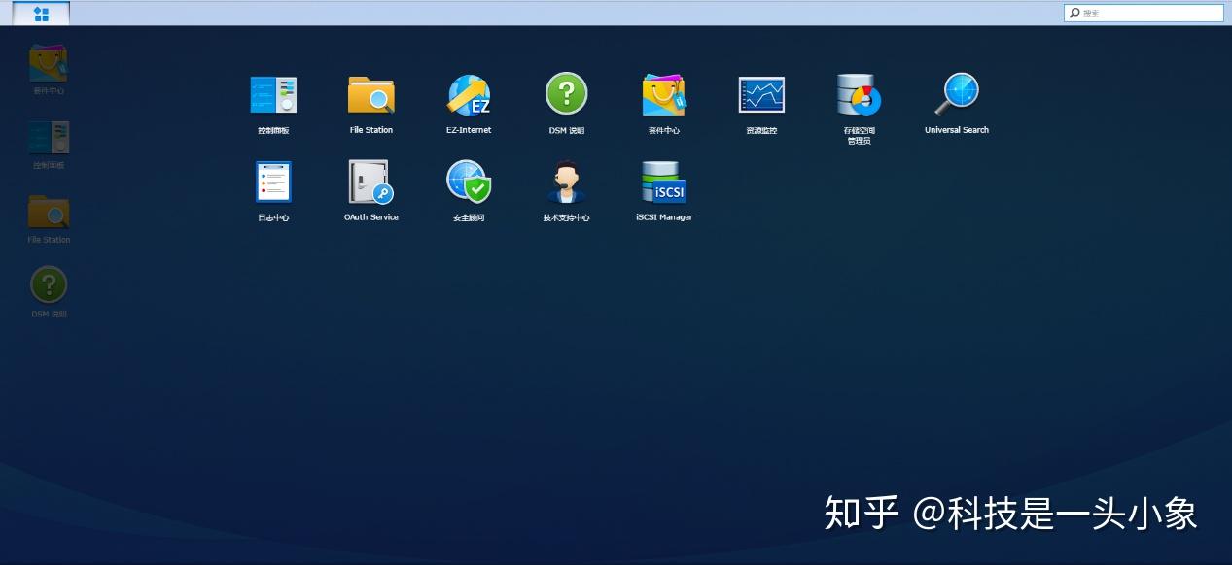Launch Universal Search application
1232x565 pixels.
[956, 94]
